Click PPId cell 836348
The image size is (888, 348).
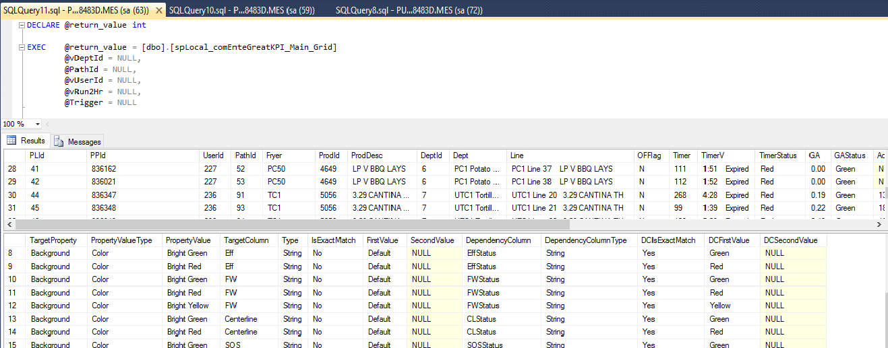point(143,208)
